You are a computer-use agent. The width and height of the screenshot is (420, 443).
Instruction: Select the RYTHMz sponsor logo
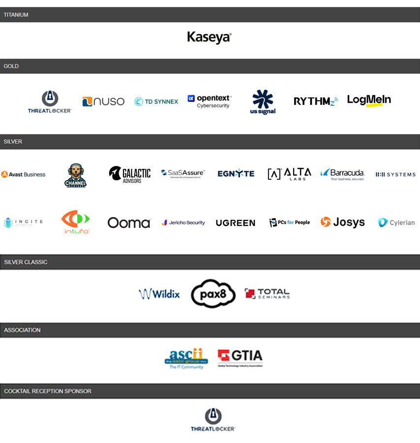click(316, 101)
